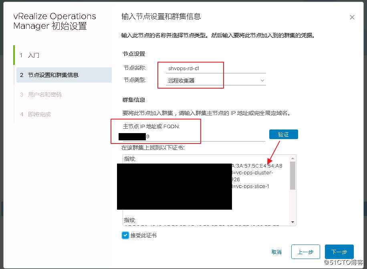Click fingerprint text ending 54:A8

[257, 166]
